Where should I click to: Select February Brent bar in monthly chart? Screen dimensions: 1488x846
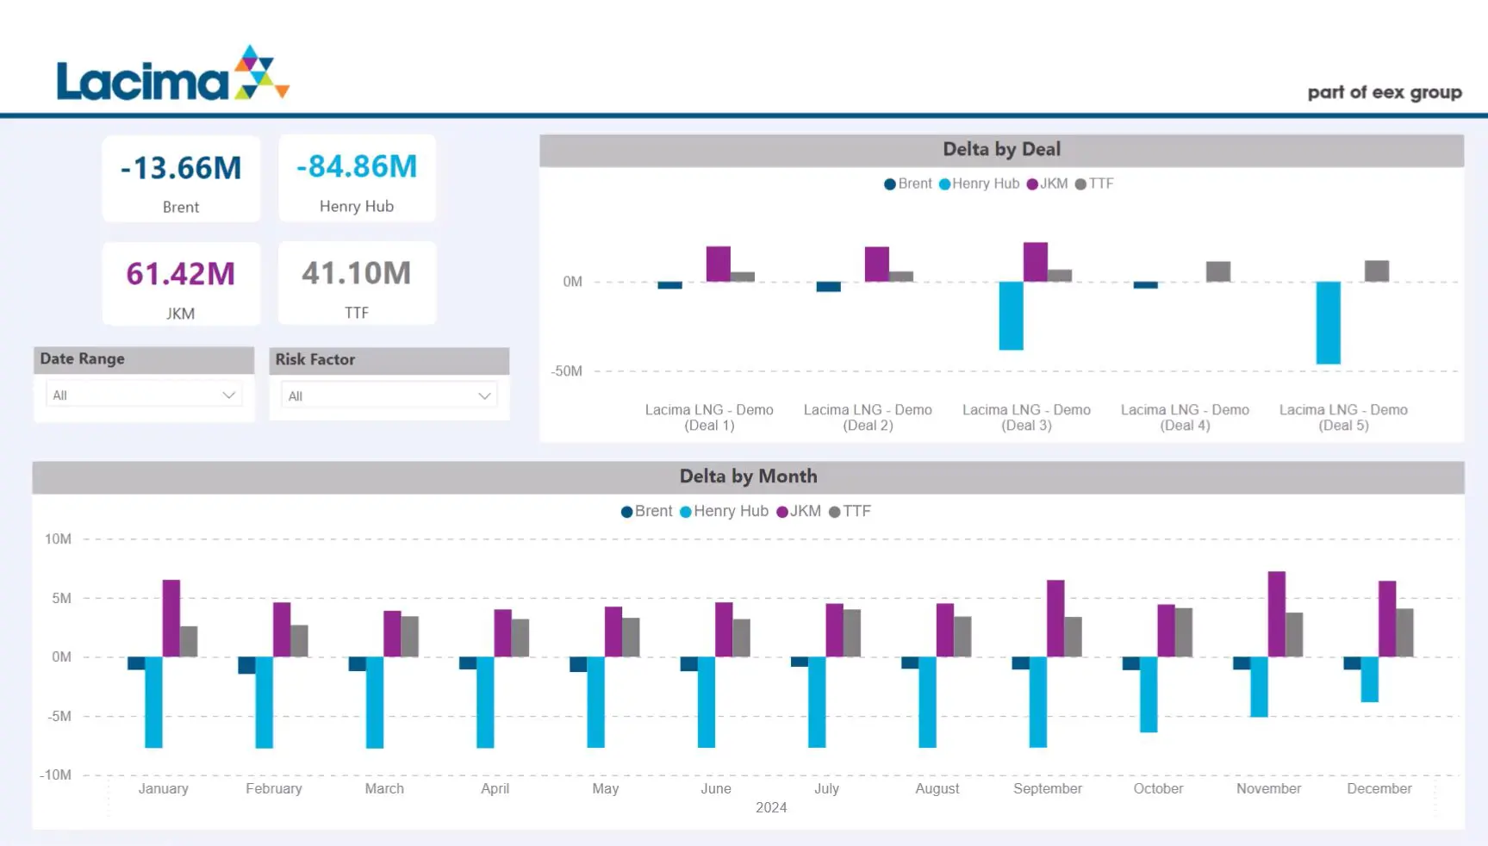point(246,665)
